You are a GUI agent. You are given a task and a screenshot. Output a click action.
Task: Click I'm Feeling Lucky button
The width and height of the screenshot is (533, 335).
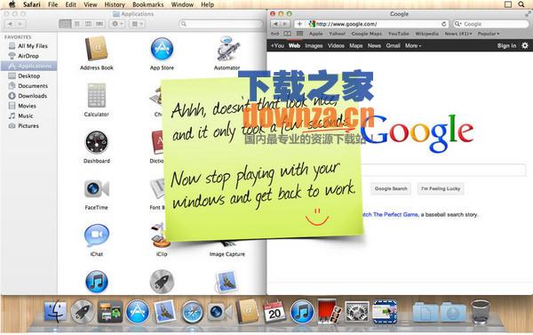[441, 188]
